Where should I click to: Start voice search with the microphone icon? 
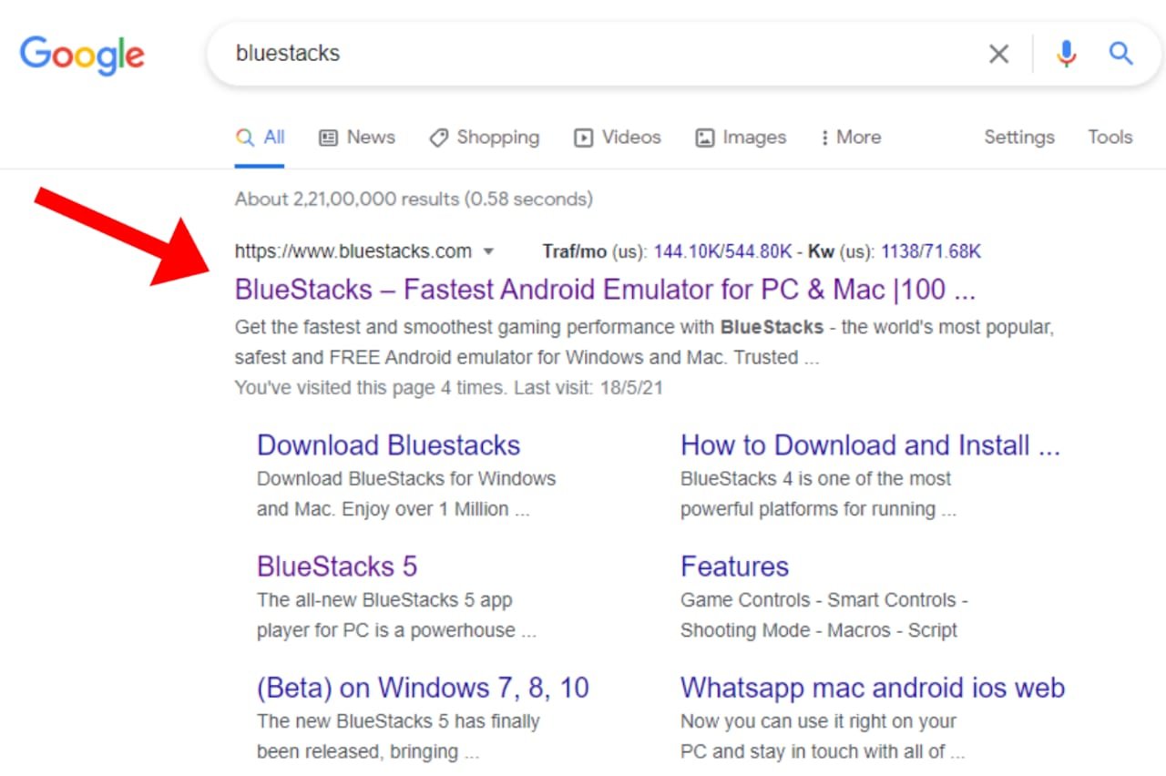(x=1066, y=54)
